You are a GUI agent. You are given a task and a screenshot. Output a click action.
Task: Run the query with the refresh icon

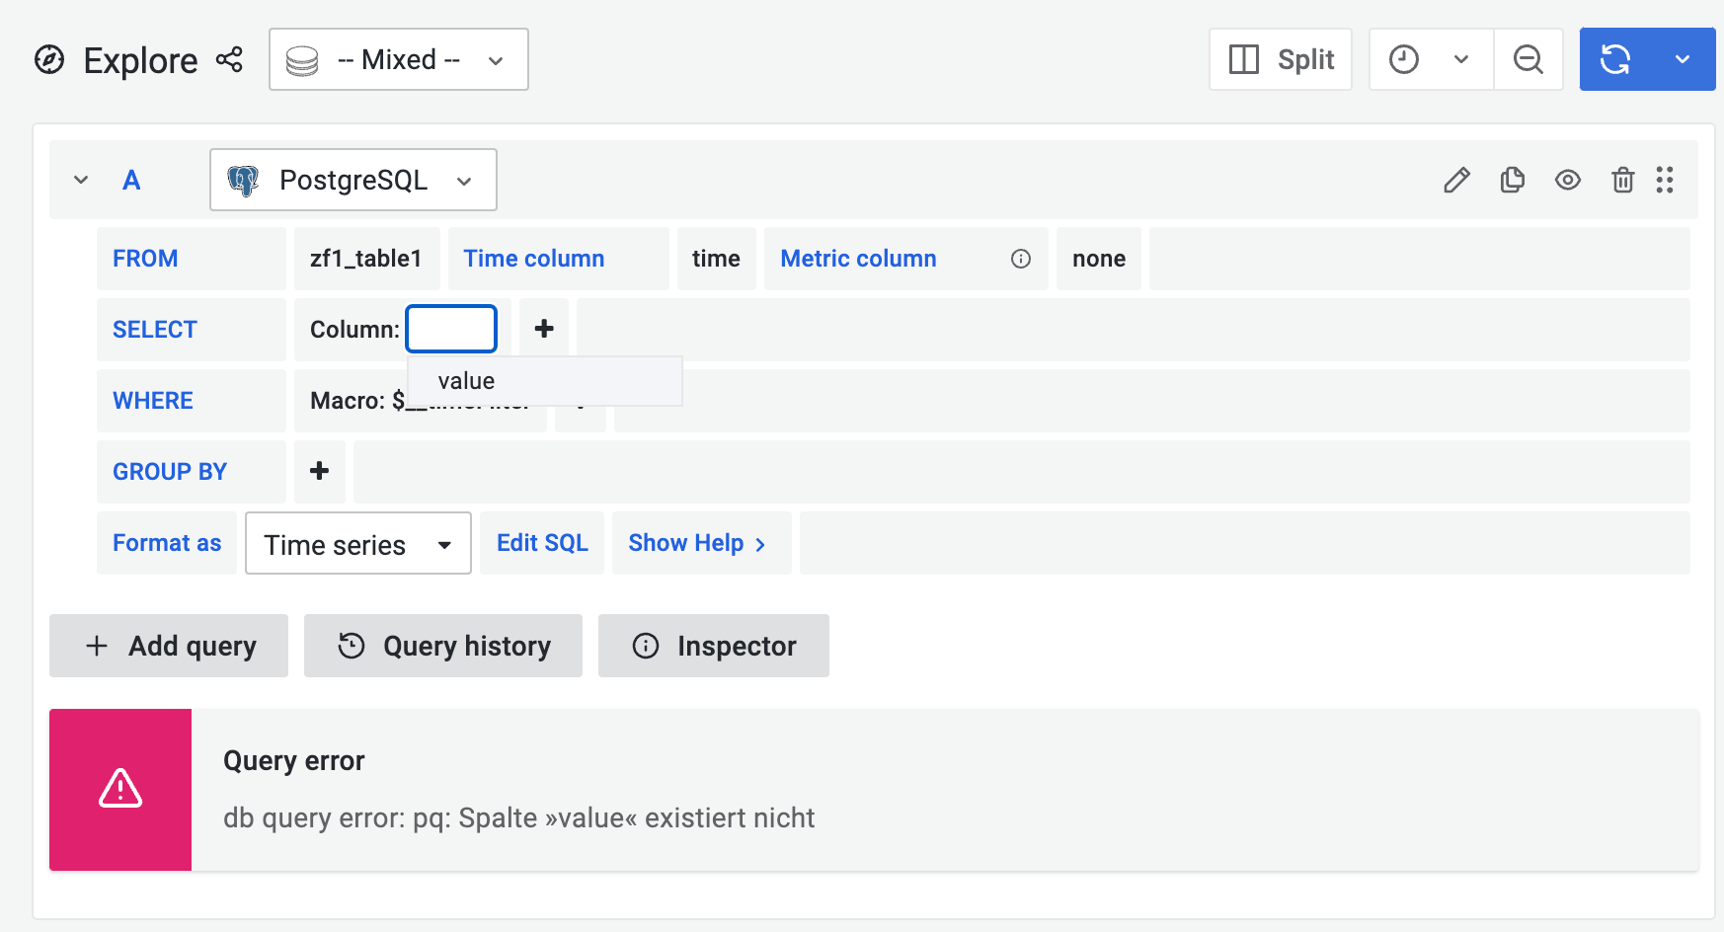tap(1613, 59)
